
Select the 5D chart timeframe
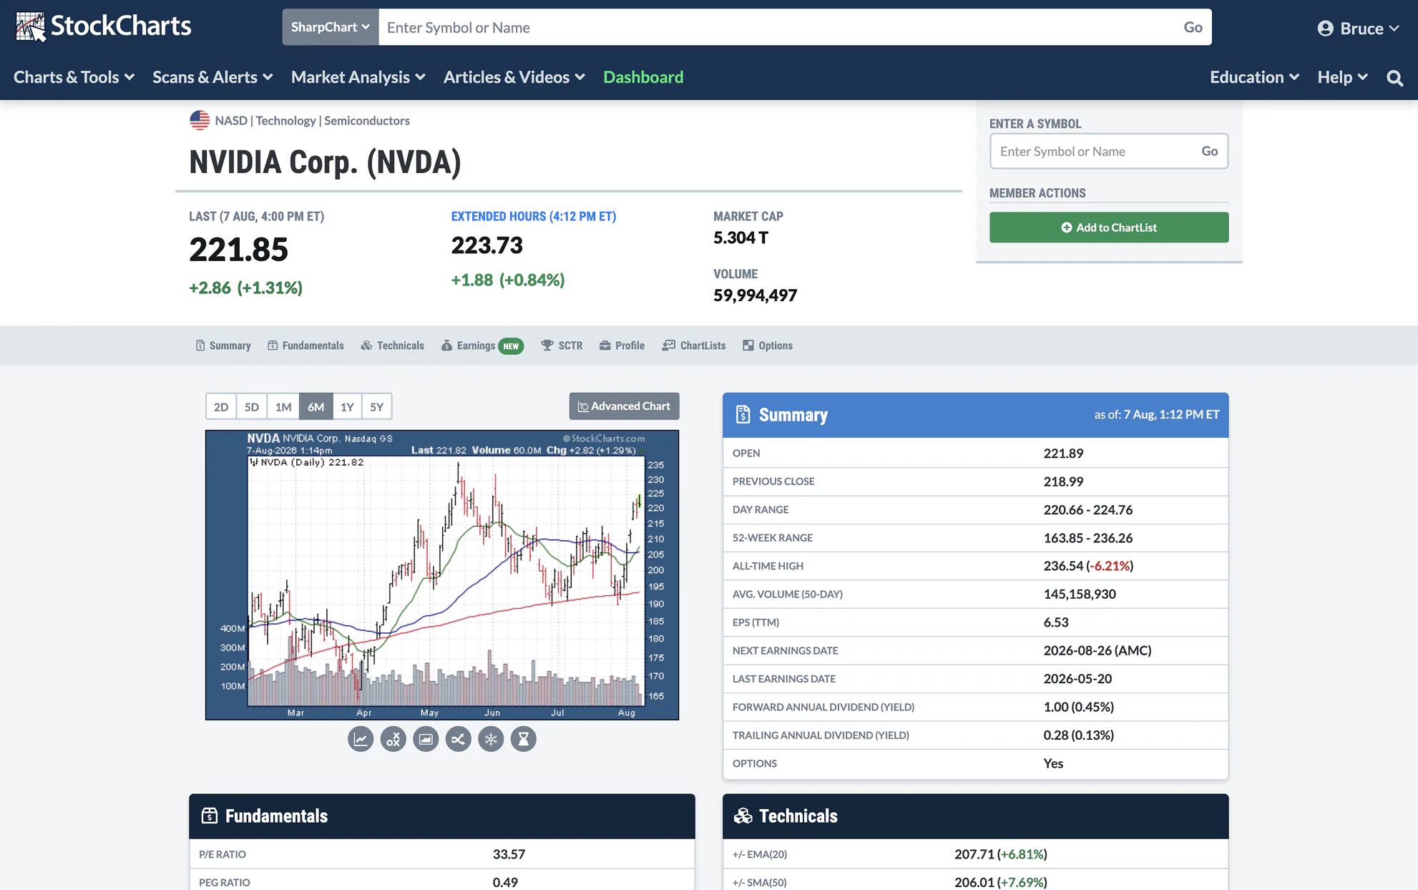coord(252,407)
